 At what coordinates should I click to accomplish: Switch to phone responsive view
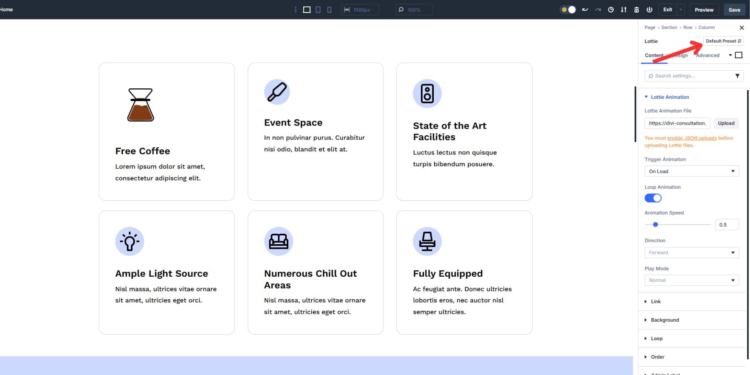click(x=329, y=10)
